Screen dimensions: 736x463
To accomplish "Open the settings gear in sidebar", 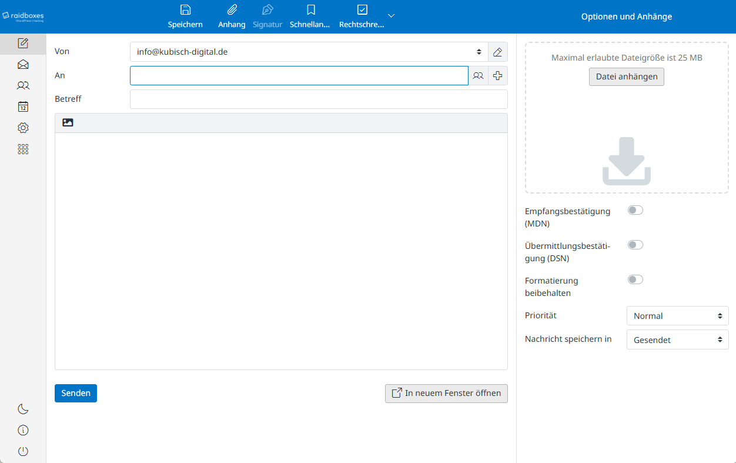I will click(23, 128).
